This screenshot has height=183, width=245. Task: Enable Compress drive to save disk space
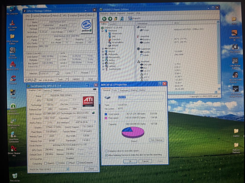106,151
